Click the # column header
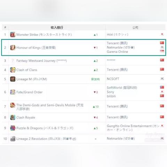The width and height of the screenshot is (167, 167). coord(5,27)
